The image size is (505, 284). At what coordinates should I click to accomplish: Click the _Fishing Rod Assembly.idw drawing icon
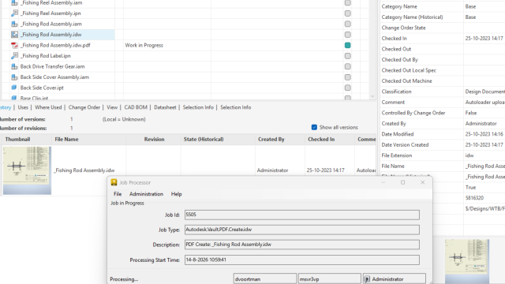tap(14, 35)
